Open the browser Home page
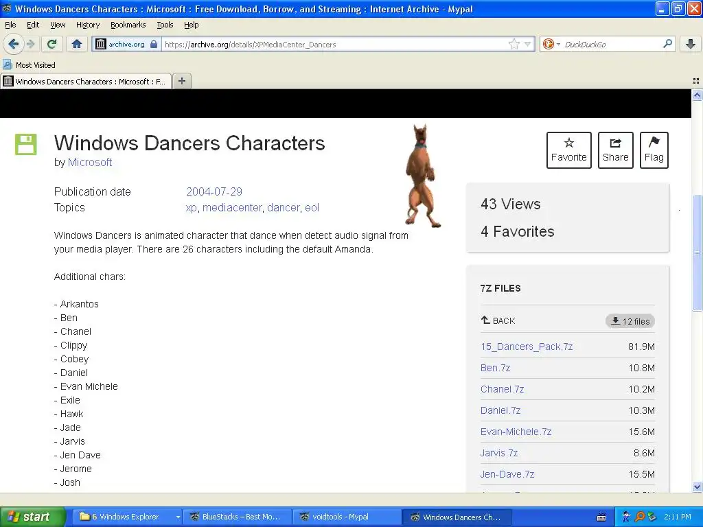703x527 pixels. tap(77, 44)
